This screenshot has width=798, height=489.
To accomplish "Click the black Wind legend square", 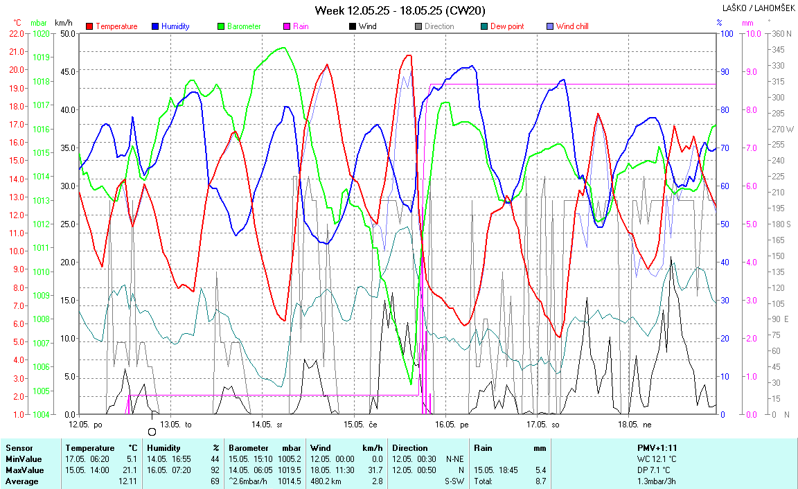I will (x=353, y=26).
